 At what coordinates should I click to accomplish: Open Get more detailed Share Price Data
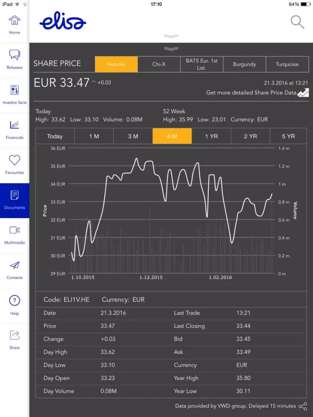click(x=251, y=93)
